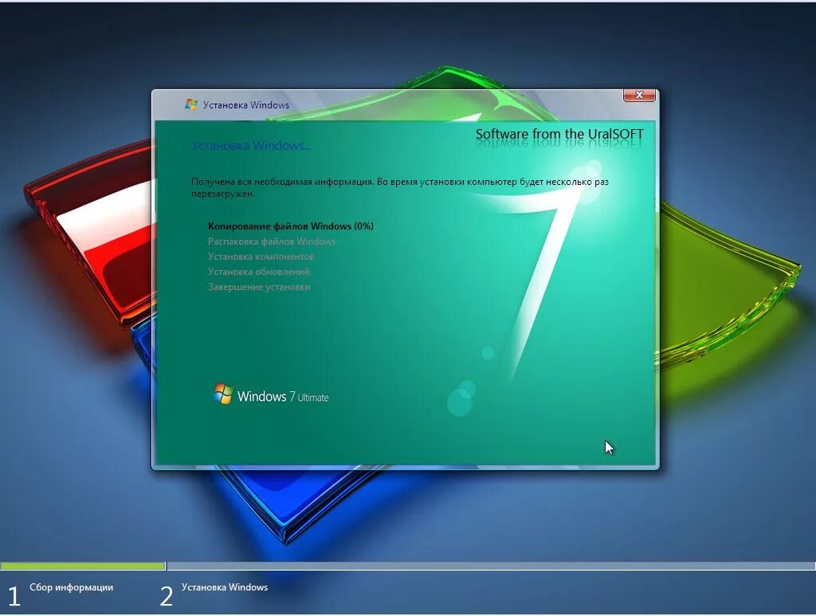
Task: Click 'Распаковка файлов Windows' step
Action: [272, 241]
